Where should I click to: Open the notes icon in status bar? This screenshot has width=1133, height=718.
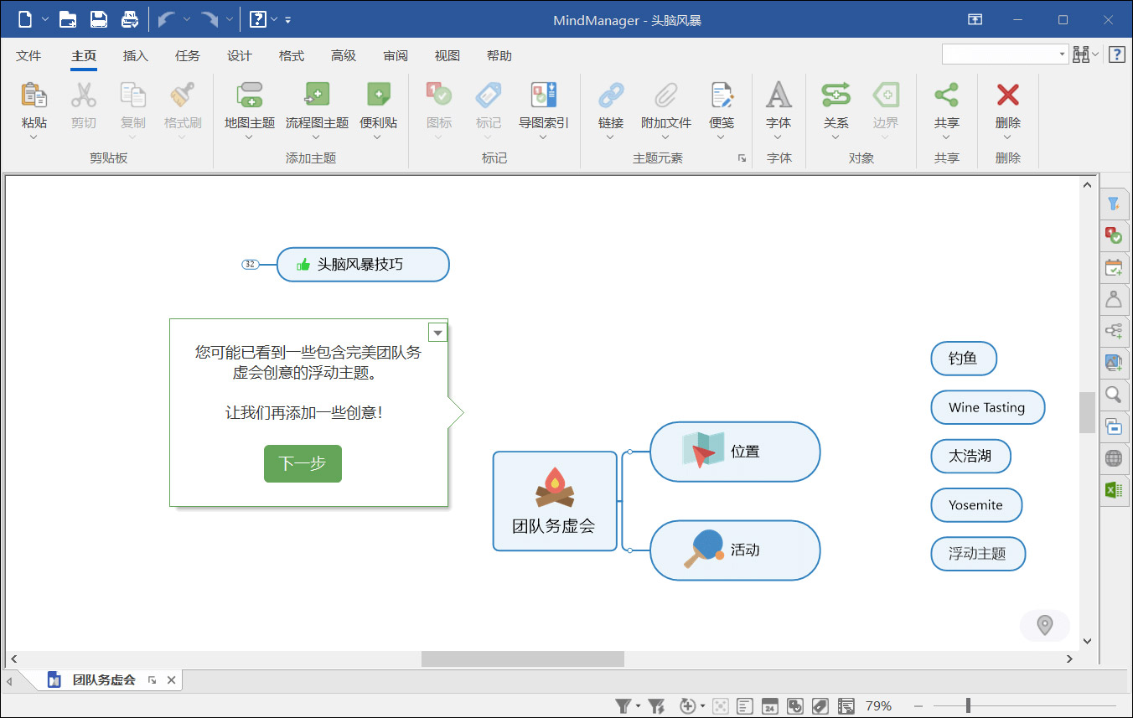pyautogui.click(x=743, y=705)
